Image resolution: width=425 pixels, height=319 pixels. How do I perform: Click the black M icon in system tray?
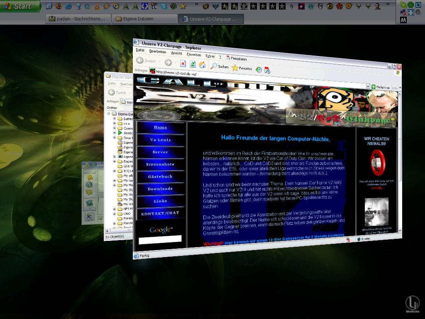[x=403, y=20]
